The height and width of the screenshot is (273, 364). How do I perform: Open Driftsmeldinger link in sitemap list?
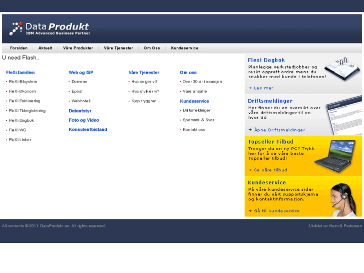pos(197,110)
